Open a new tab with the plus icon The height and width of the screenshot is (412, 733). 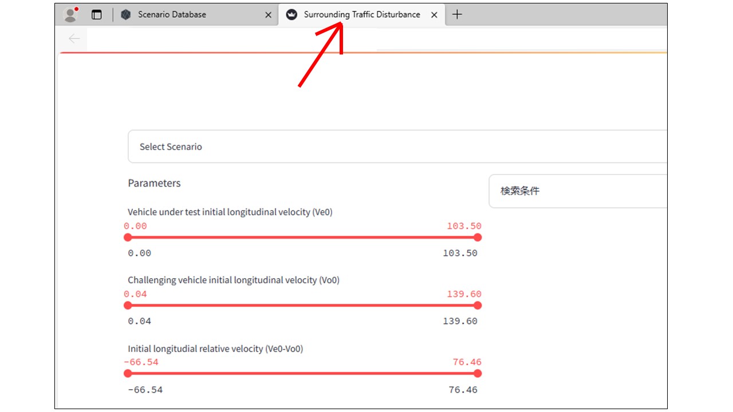(x=457, y=15)
